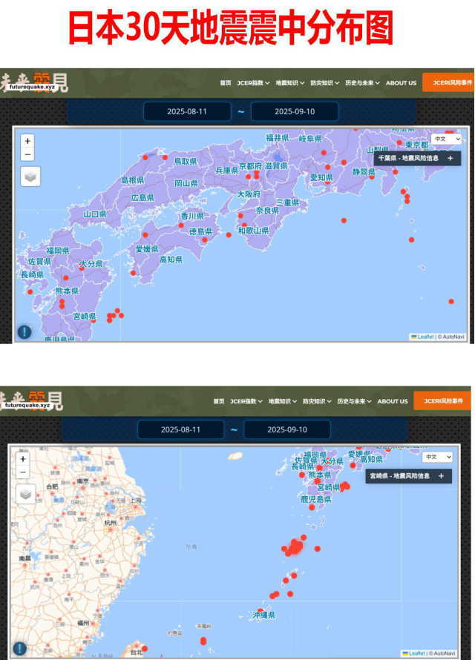This screenshot has width=475, height=660.
Task: Open the Leaflet attribution link on upper map
Action: (x=425, y=337)
